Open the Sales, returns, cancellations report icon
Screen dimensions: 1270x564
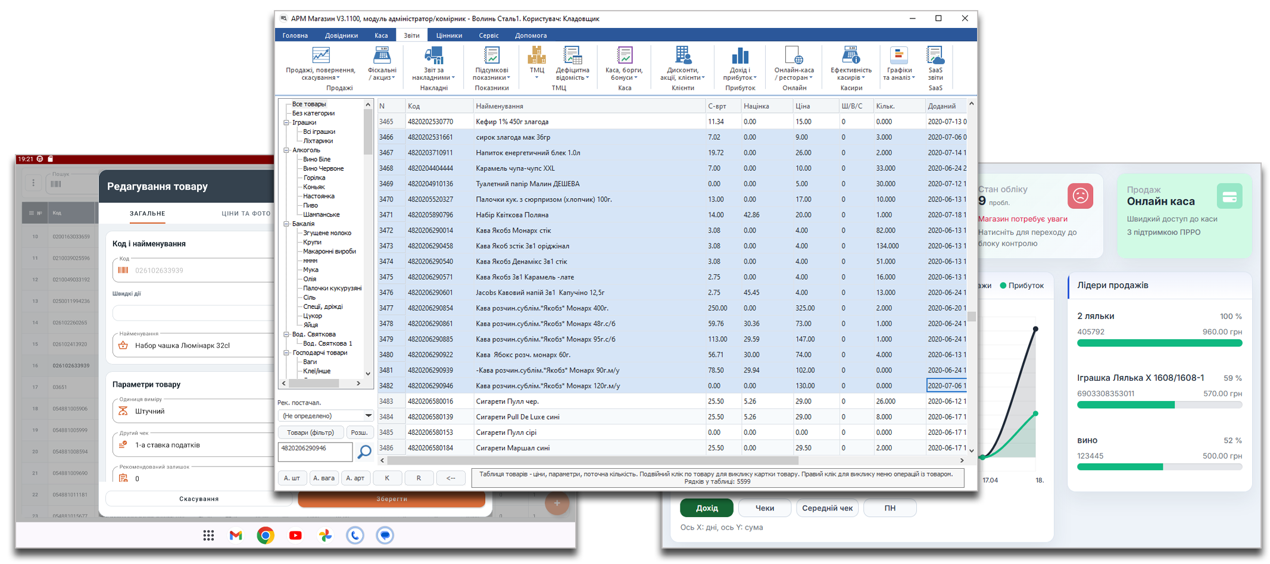pyautogui.click(x=320, y=55)
